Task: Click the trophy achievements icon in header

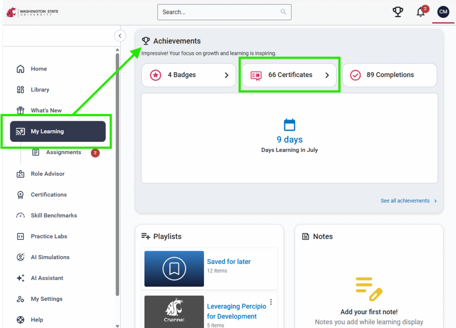Action: click(398, 12)
